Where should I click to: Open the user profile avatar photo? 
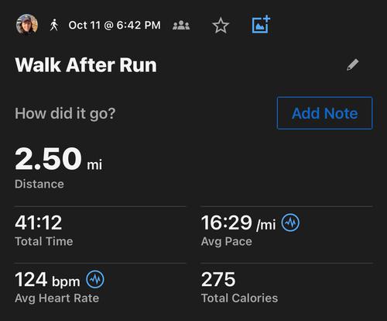(x=27, y=24)
